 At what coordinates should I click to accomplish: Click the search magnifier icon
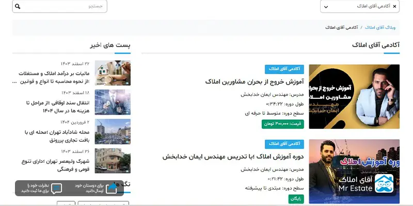[x=18, y=7]
